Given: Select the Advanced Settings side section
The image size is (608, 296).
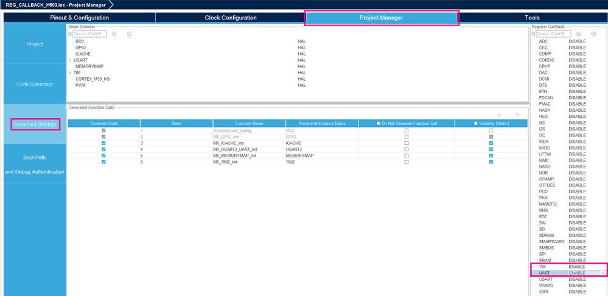Looking at the screenshot, I should (x=35, y=125).
